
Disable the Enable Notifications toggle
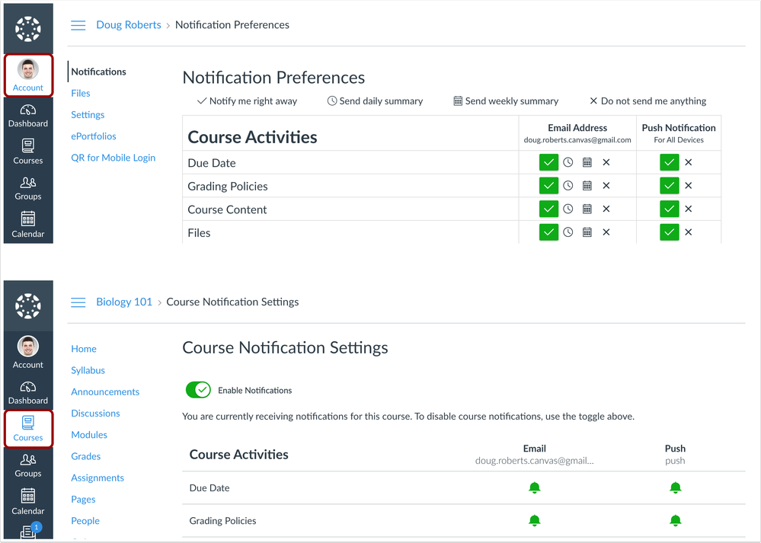198,390
